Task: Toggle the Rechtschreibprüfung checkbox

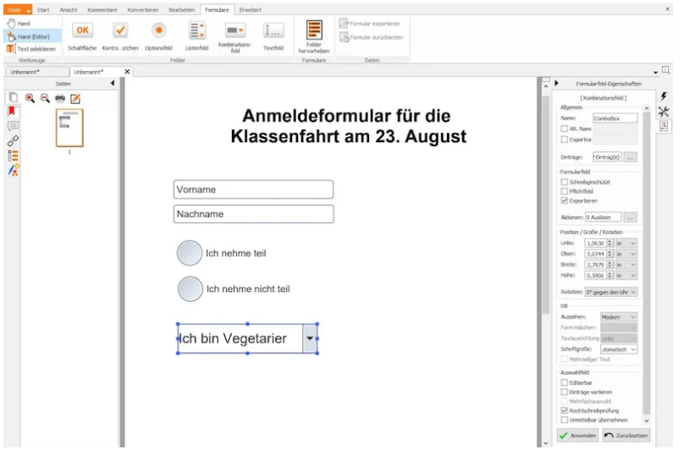Action: pos(565,410)
